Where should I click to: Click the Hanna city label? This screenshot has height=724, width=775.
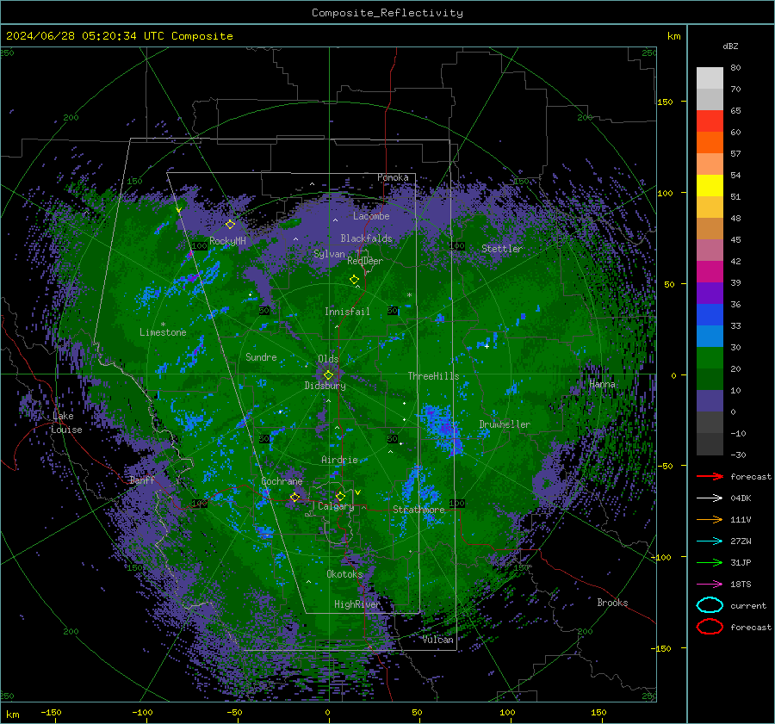(602, 384)
